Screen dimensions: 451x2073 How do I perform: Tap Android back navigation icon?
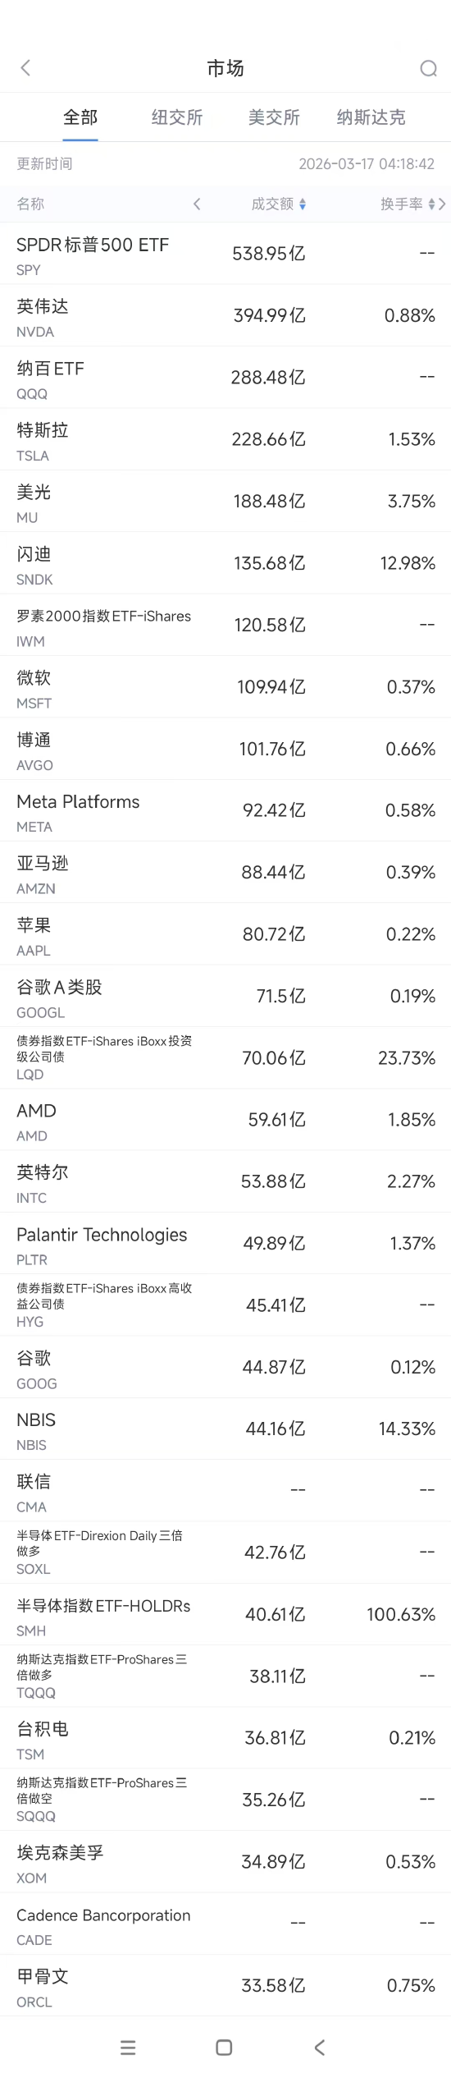[x=320, y=2048]
